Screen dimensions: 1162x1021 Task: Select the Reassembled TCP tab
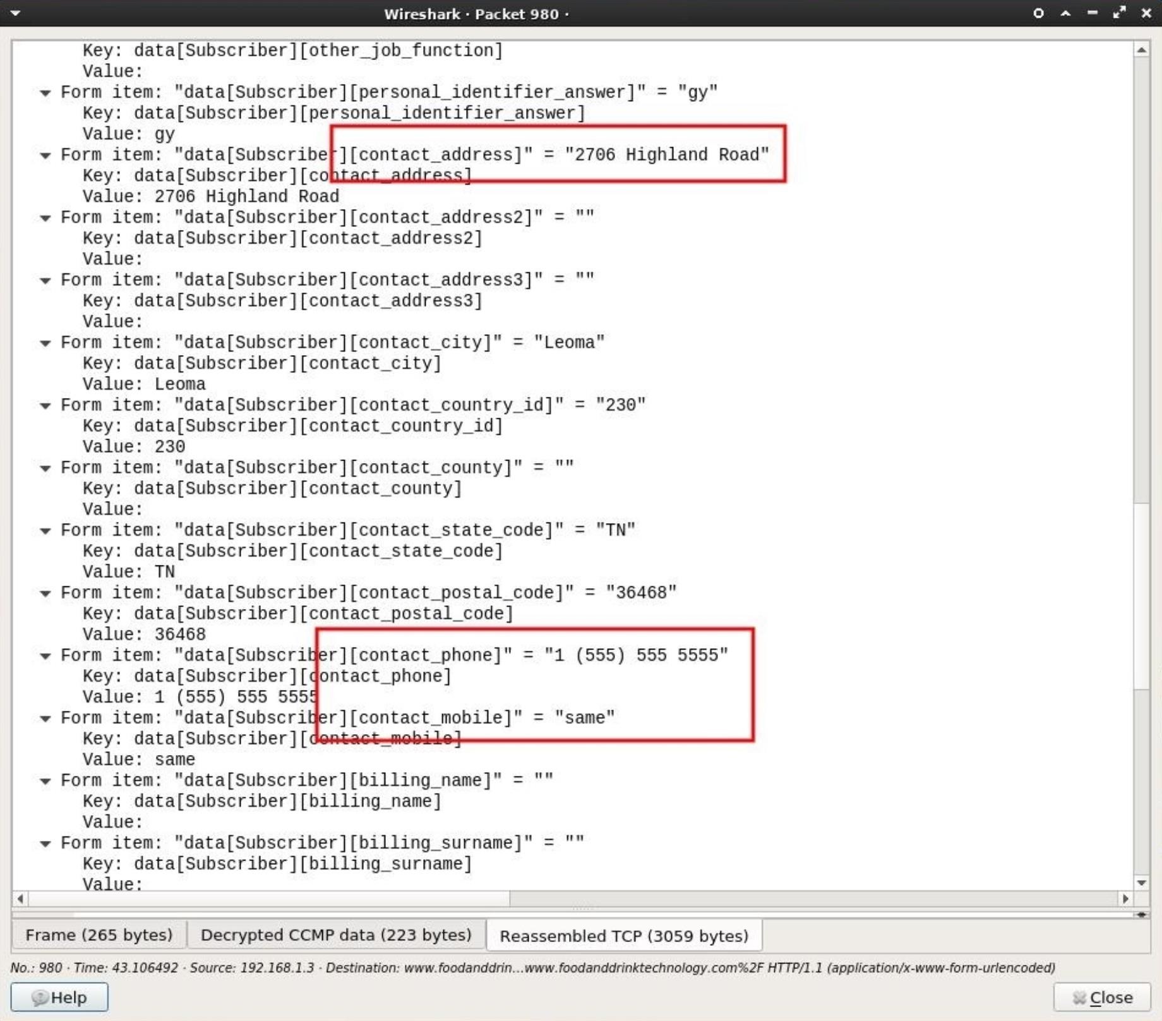[x=623, y=936]
